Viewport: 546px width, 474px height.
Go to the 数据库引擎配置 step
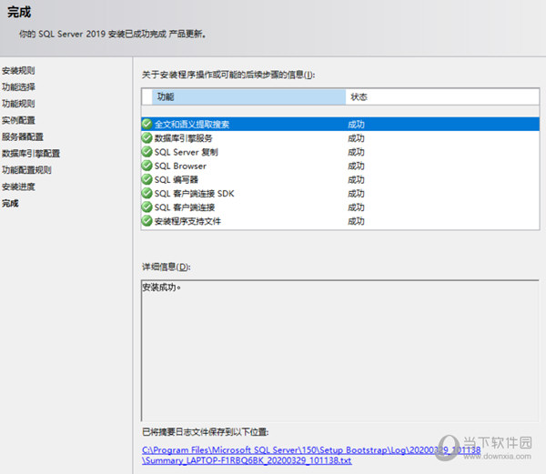point(31,154)
